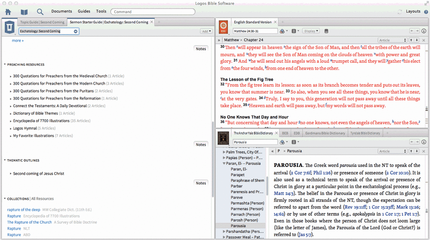Open dictionary Article navigation dropdown
The width and height of the screenshot is (430, 240).
point(392,151)
